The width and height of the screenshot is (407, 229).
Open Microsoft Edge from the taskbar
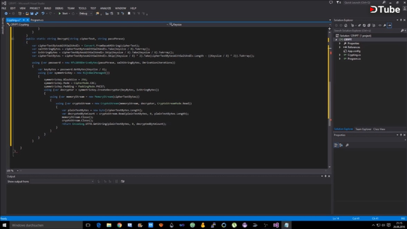coord(99,225)
